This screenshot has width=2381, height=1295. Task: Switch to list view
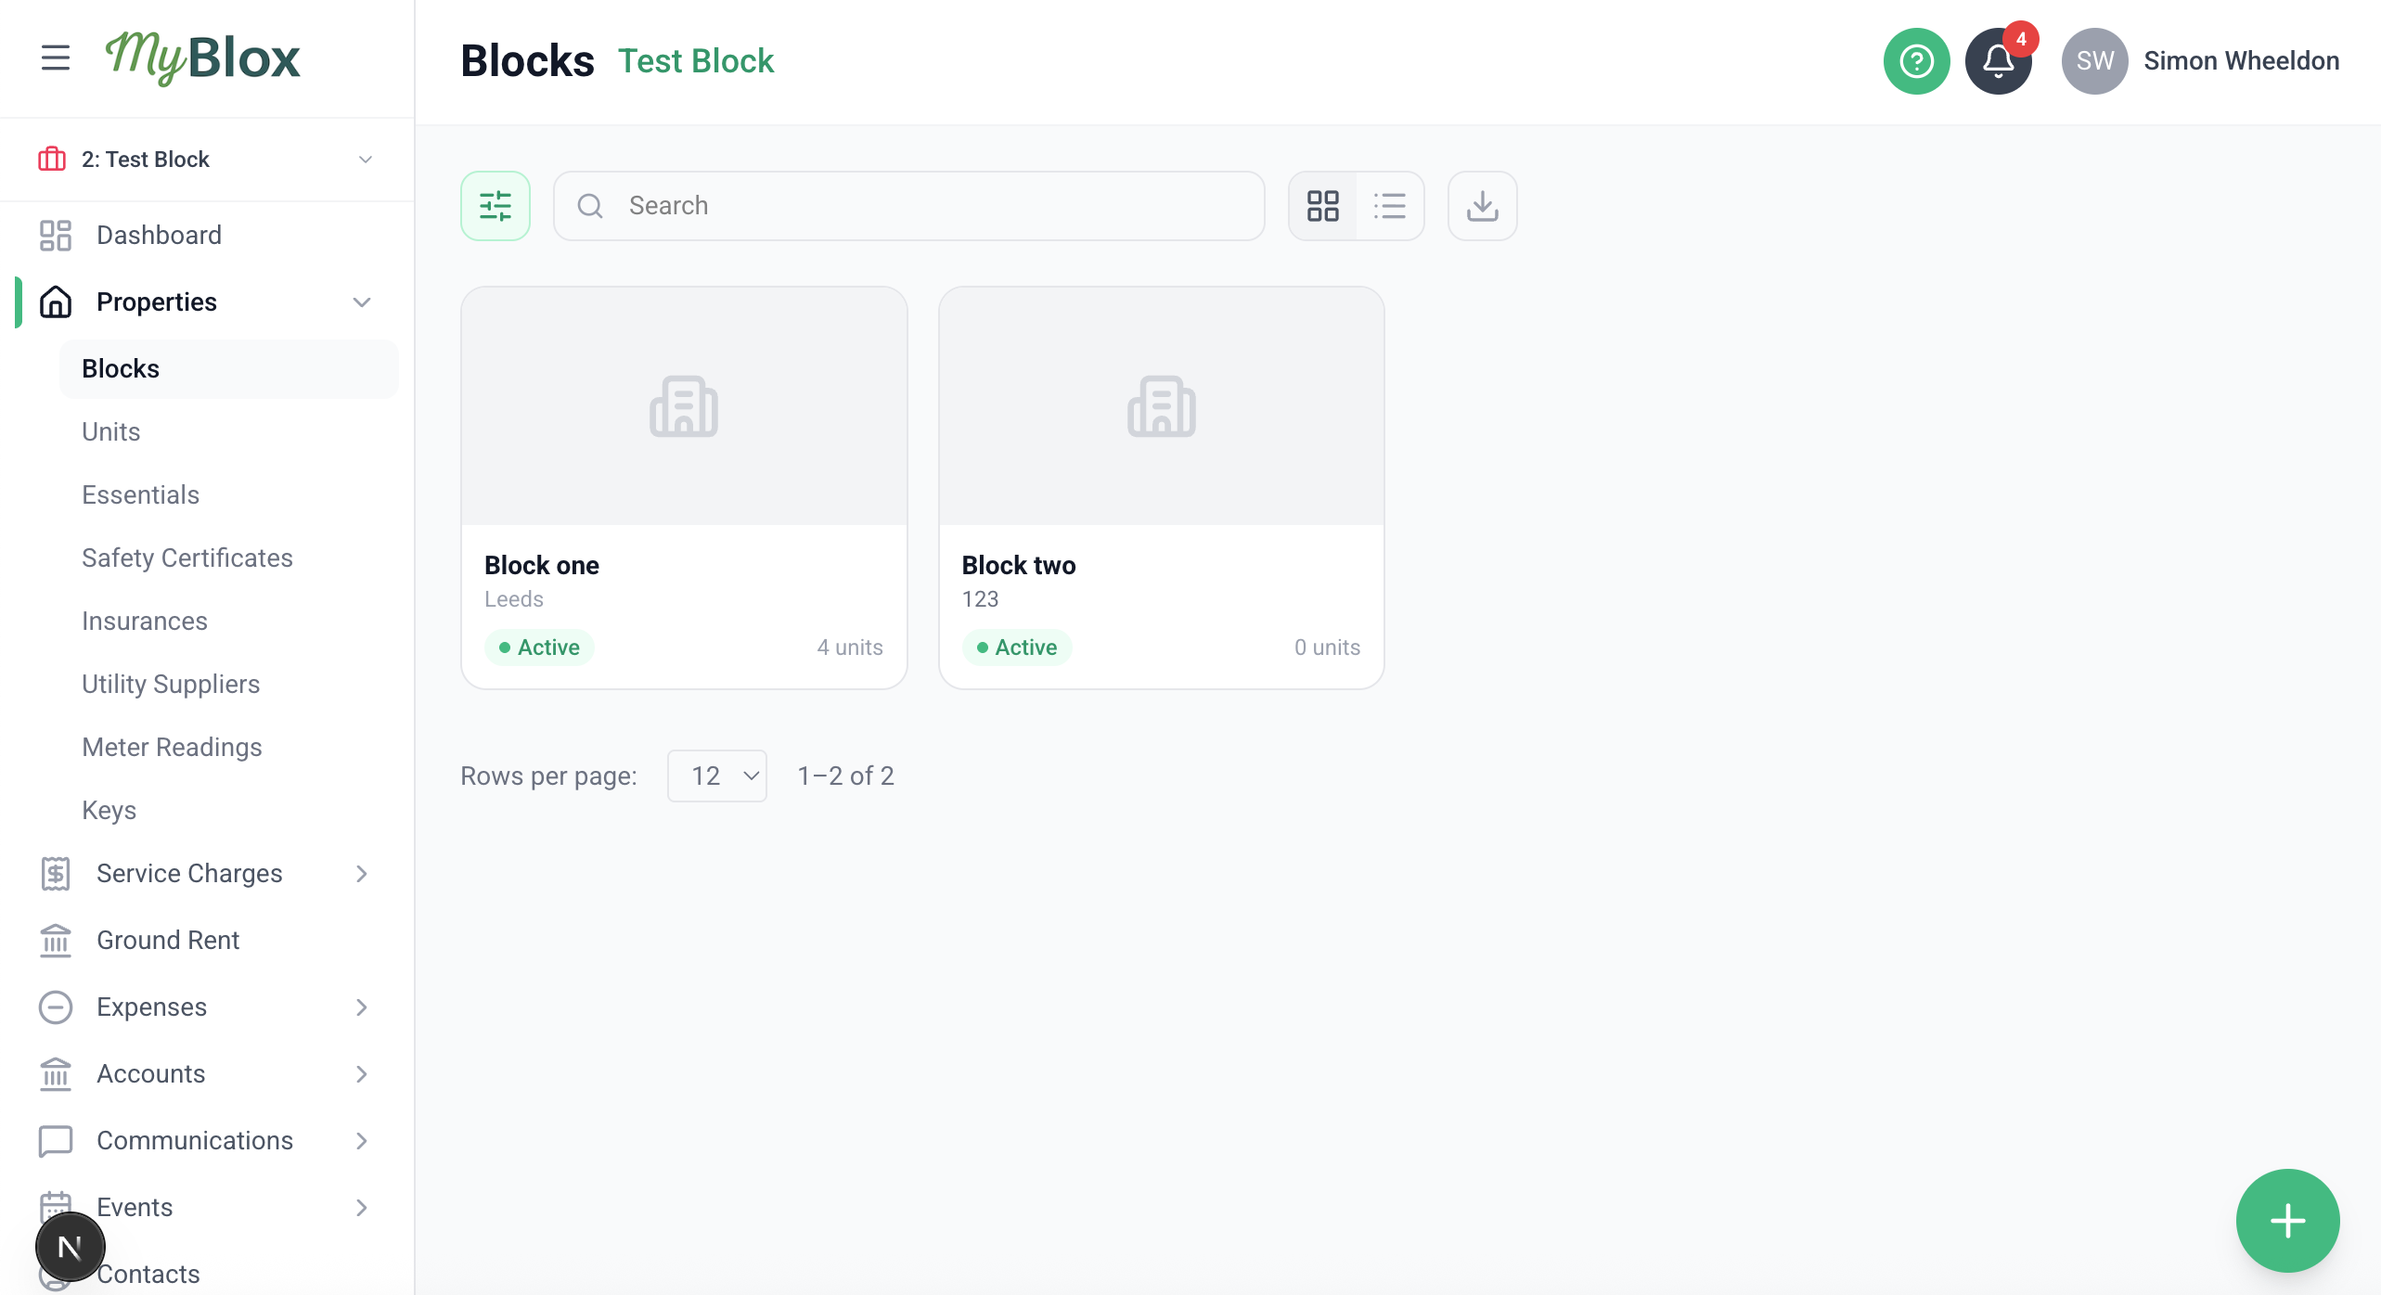(1389, 206)
